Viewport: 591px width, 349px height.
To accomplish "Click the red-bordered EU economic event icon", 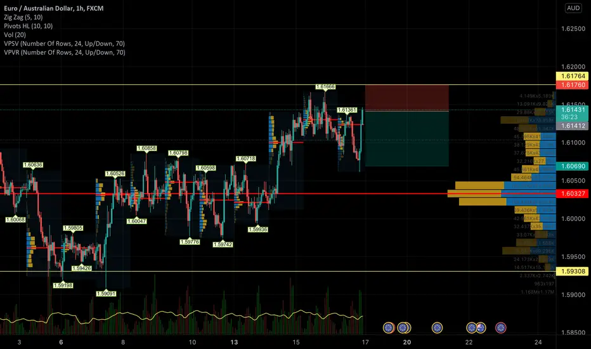I will point(500,327).
